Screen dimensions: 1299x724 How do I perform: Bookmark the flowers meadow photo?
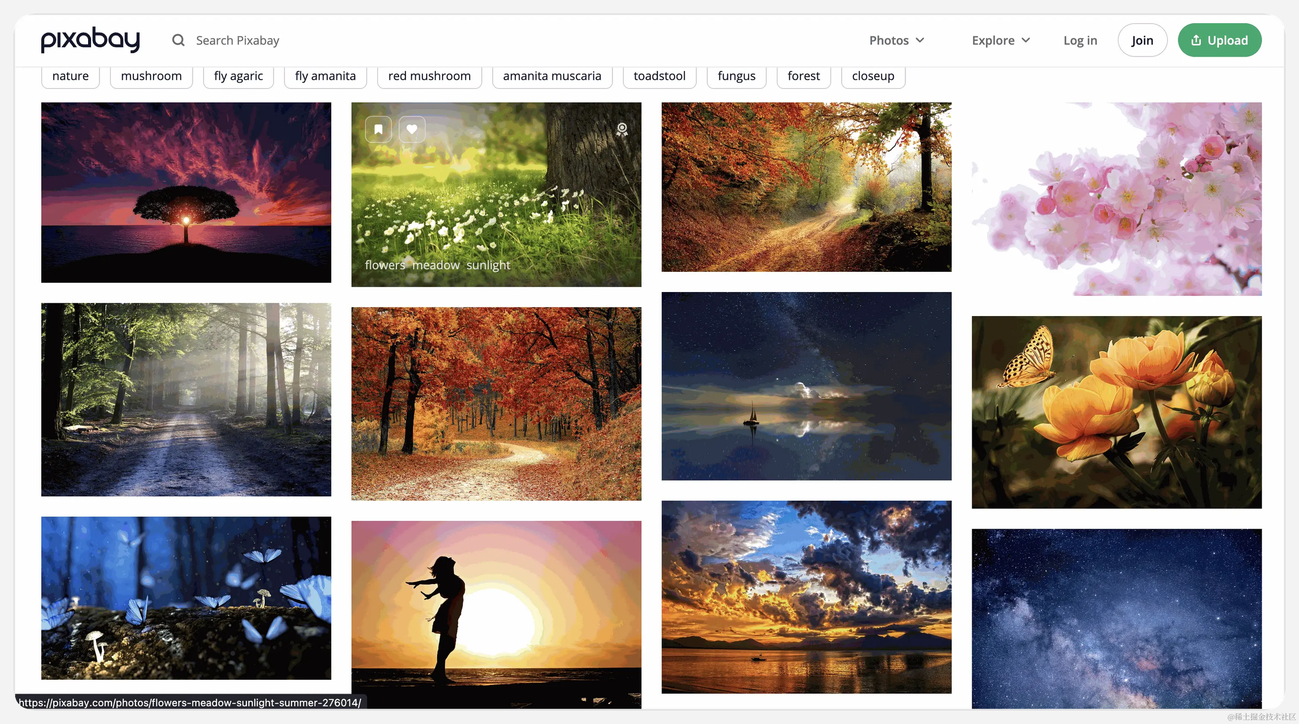(378, 130)
